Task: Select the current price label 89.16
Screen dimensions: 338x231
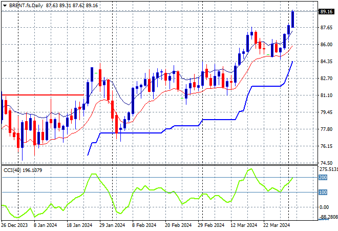Action: pos(326,11)
